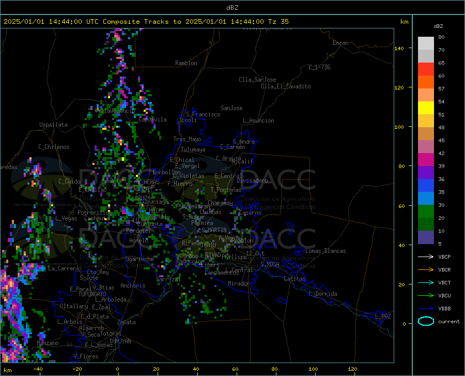Select the 'Potrerillos' label
465x376 pixels.
pyautogui.click(x=95, y=213)
